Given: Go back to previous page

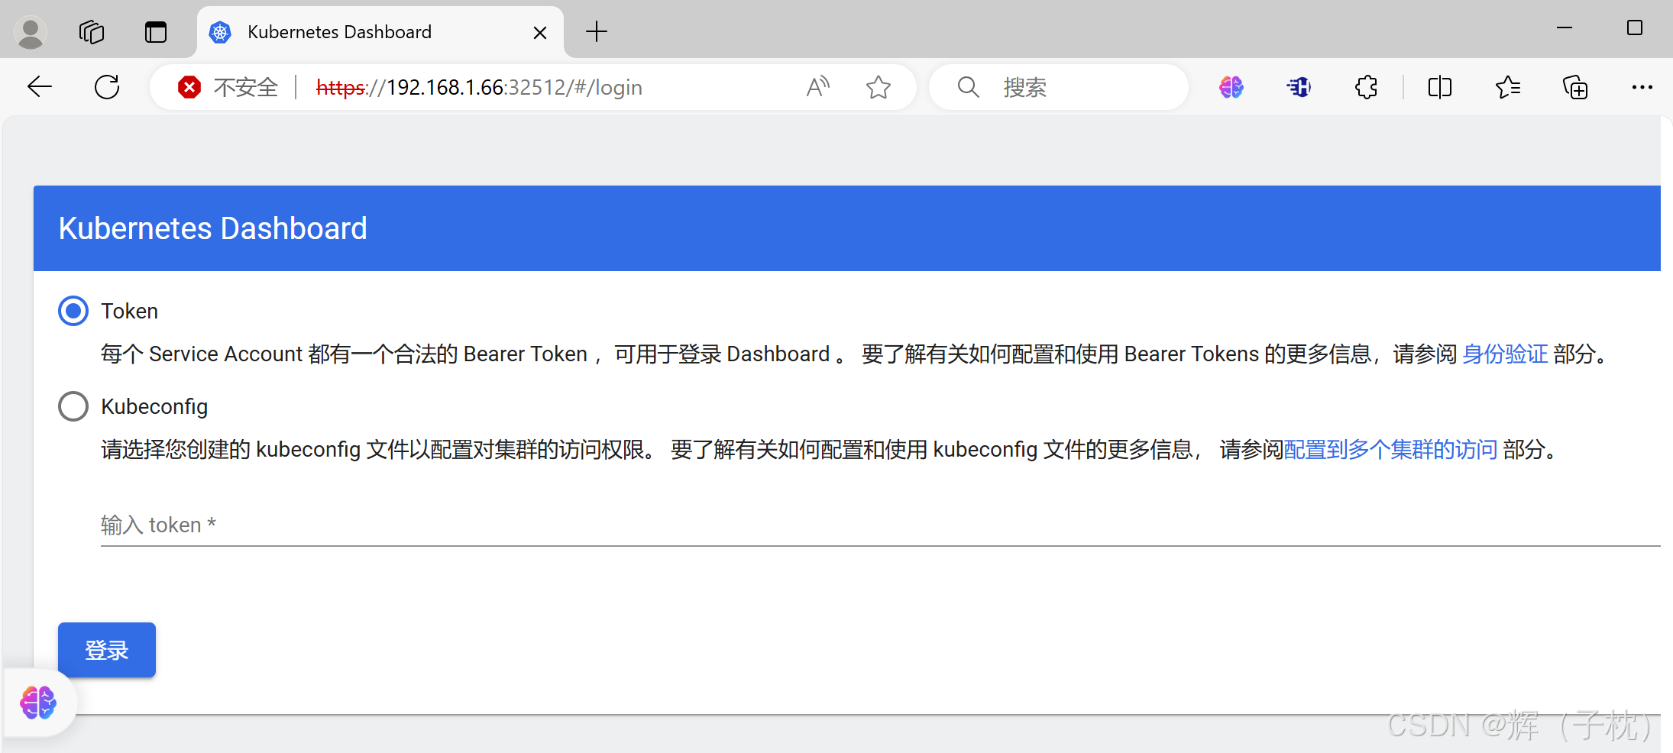Looking at the screenshot, I should [40, 87].
